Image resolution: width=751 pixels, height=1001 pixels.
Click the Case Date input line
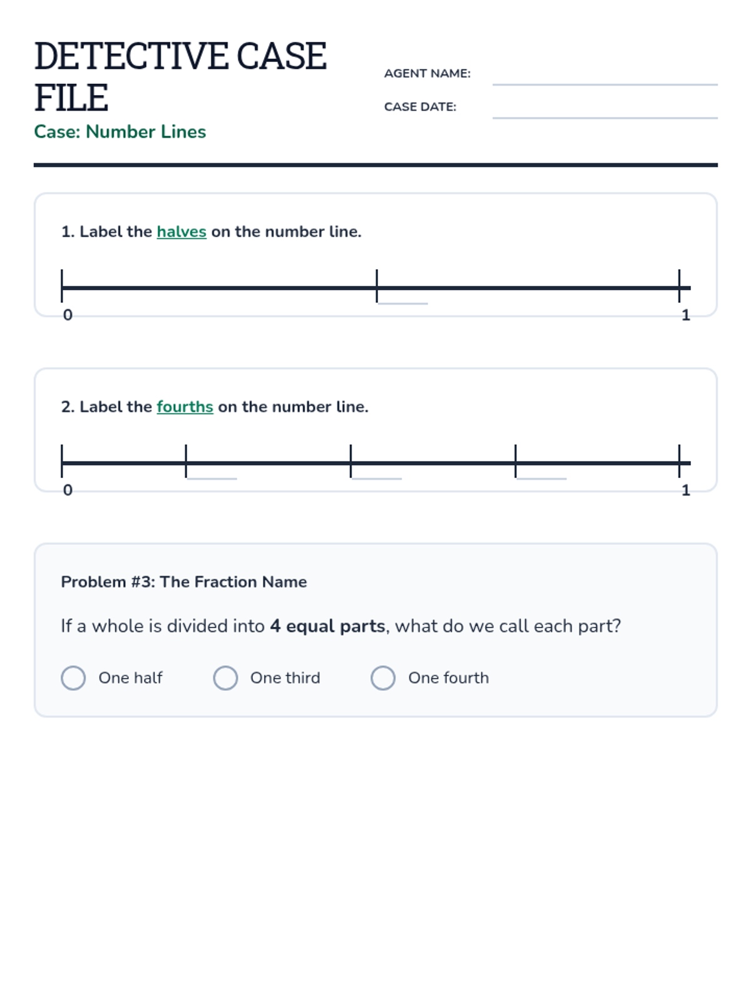tap(605, 108)
